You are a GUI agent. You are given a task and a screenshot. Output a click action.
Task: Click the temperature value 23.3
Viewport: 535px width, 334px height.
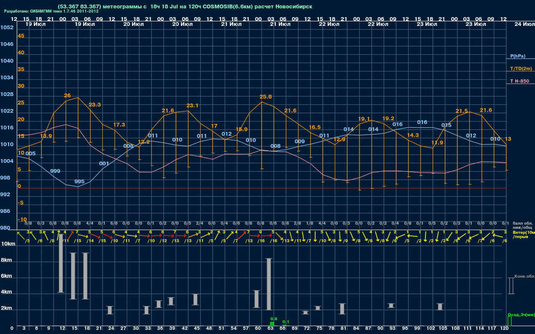coord(95,104)
